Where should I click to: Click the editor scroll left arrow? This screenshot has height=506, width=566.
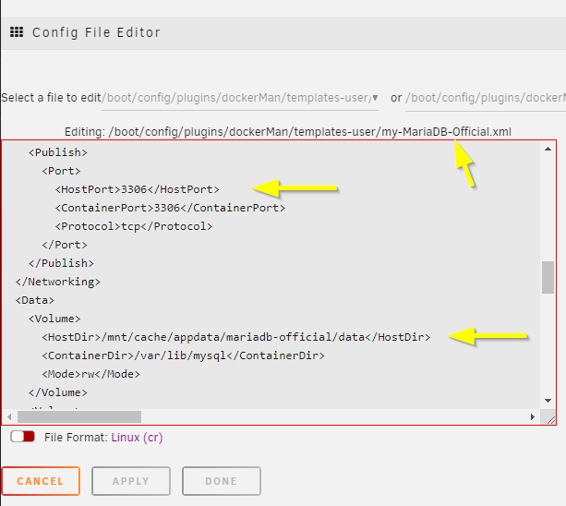pos(9,416)
